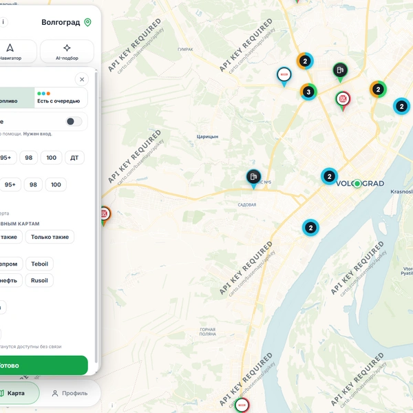Choose the Только такие option
The width and height of the screenshot is (413, 413).
[50, 237]
